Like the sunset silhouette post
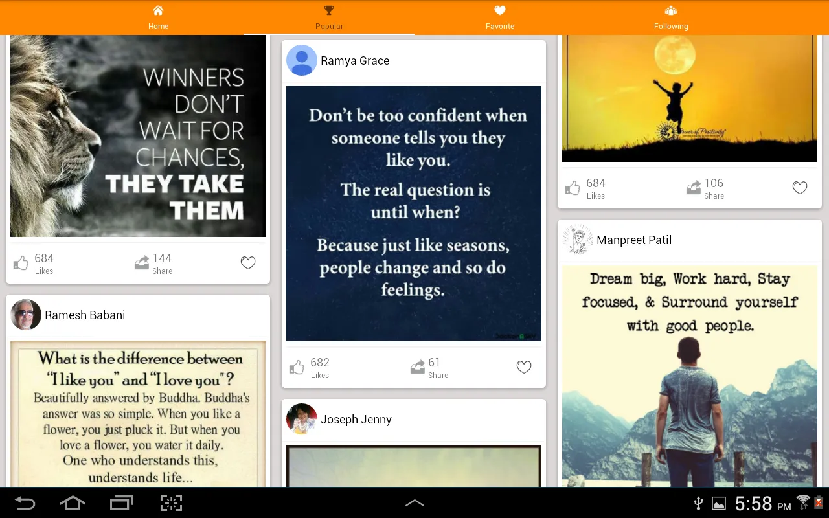Screen dimensions: 829x518 click(x=573, y=188)
